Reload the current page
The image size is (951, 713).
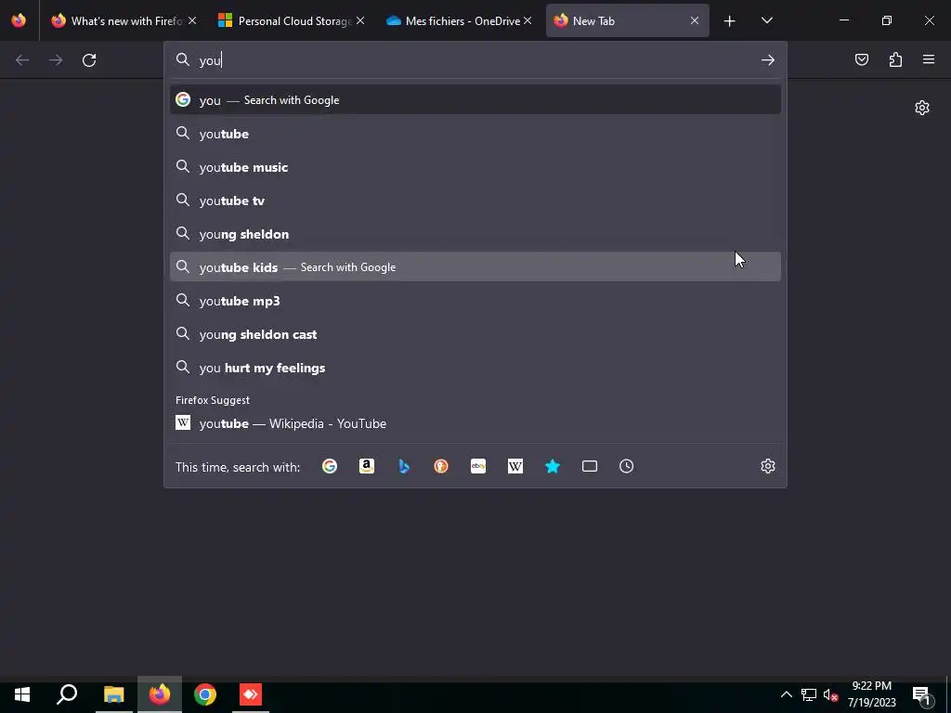pos(89,60)
